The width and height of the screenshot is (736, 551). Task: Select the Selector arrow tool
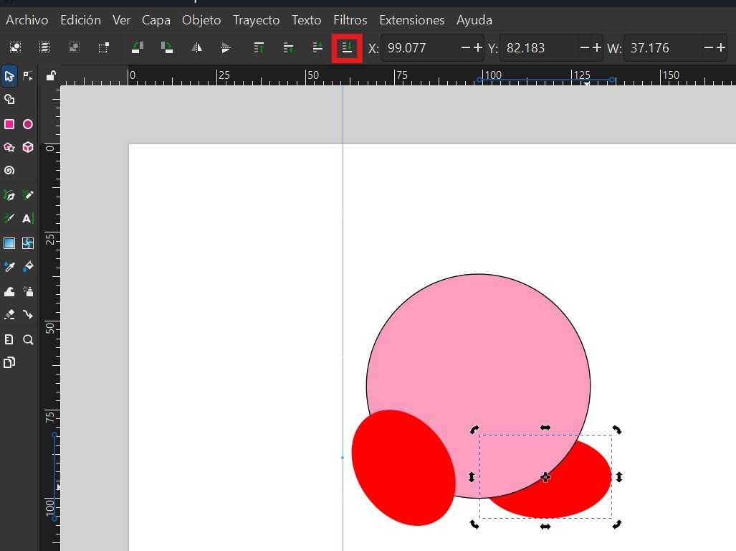[9, 76]
